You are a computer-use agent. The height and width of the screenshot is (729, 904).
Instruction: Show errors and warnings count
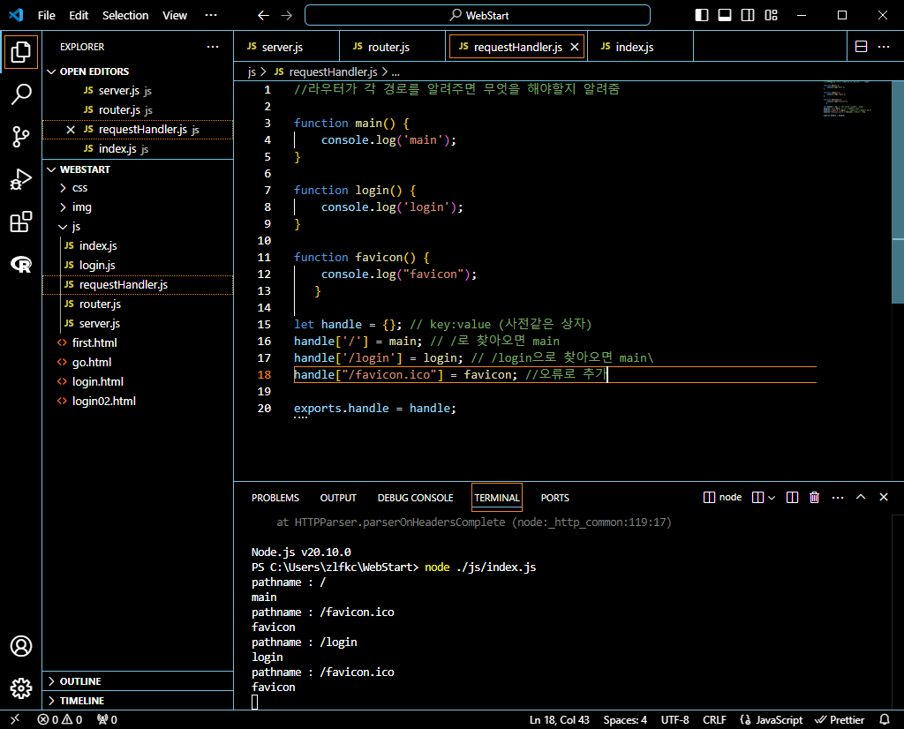point(60,719)
